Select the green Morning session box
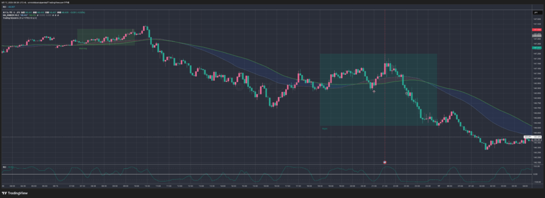 coord(106,37)
